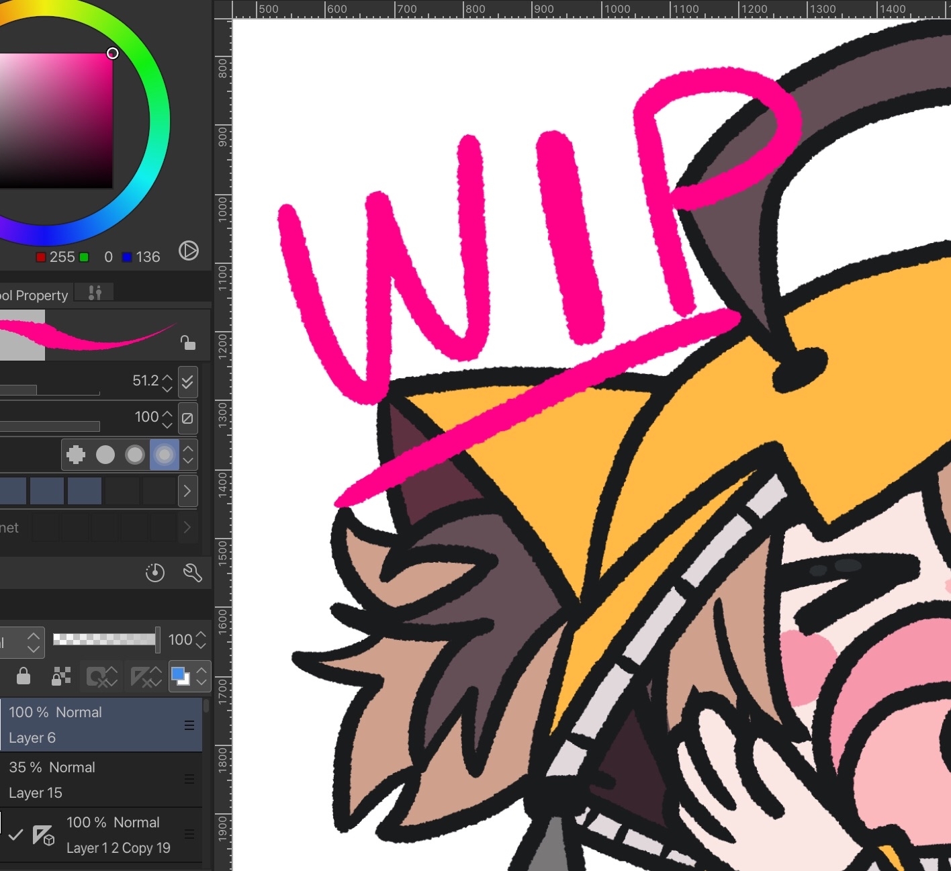Click the brush size 51.2 stepper arrows

(168, 382)
